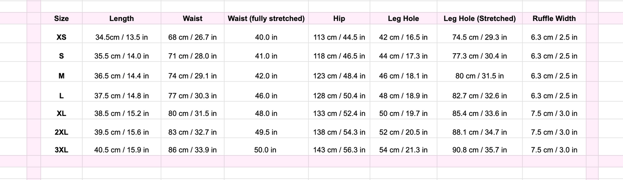The height and width of the screenshot is (180, 623).
Task: Select the Length header cell
Action: coord(122,18)
